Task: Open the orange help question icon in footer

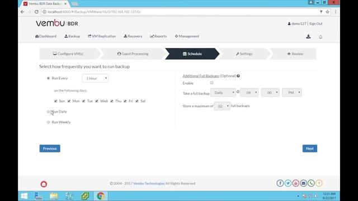Action: pos(319,183)
